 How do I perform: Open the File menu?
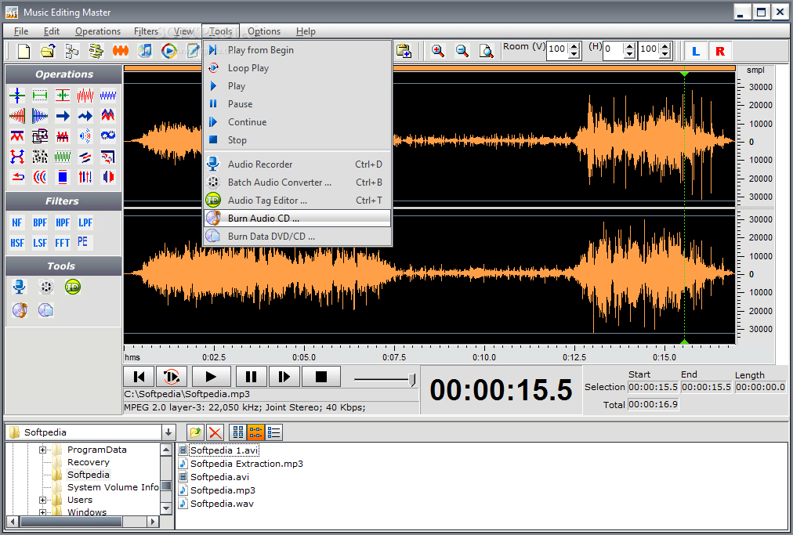[x=21, y=31]
